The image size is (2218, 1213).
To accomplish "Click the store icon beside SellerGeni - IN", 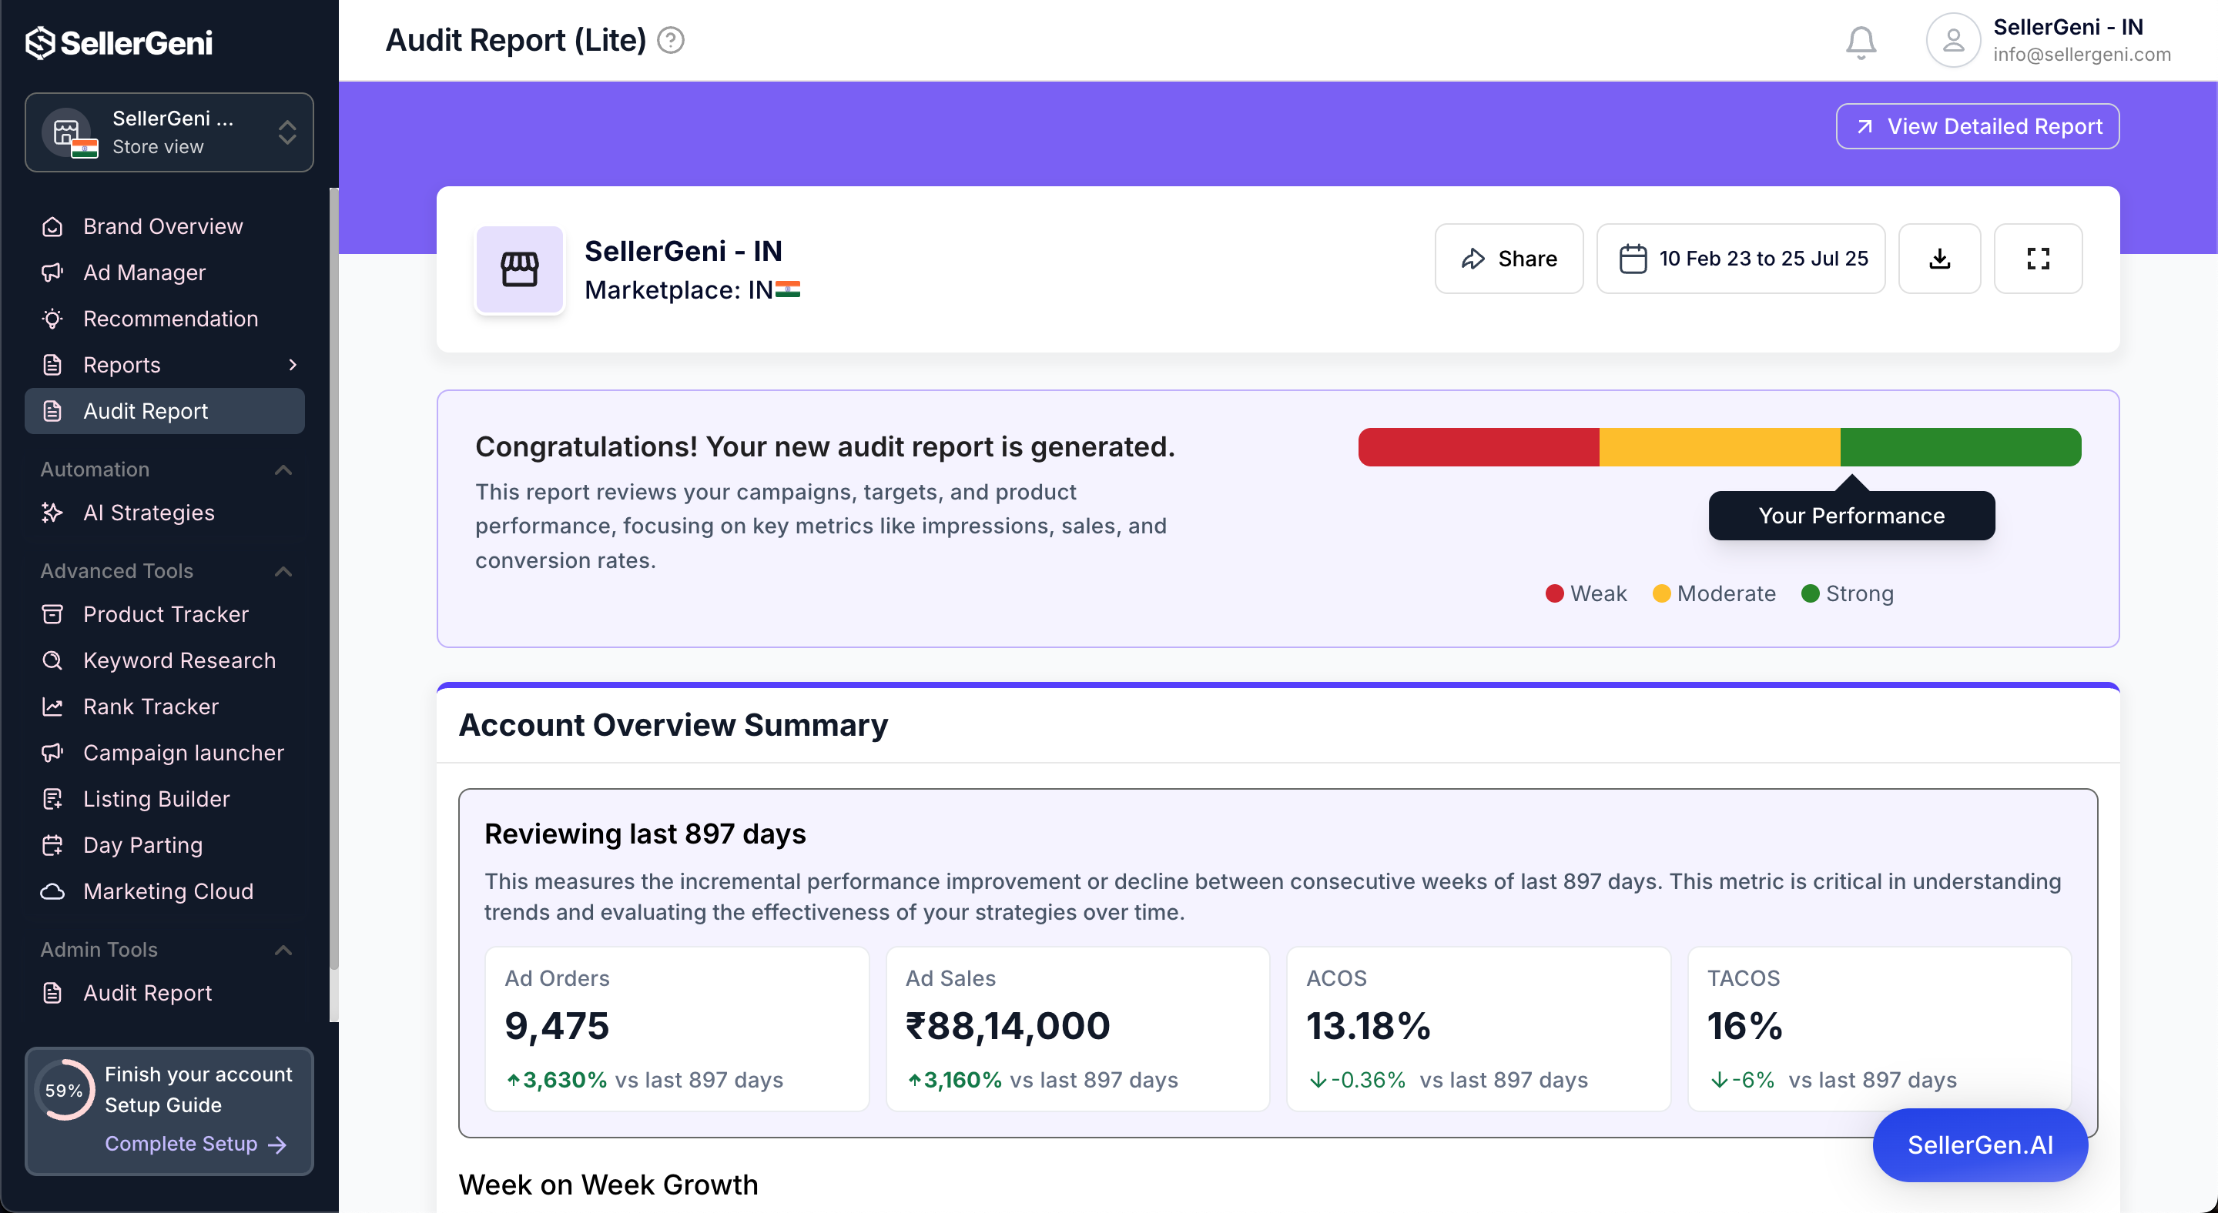I will coord(519,269).
